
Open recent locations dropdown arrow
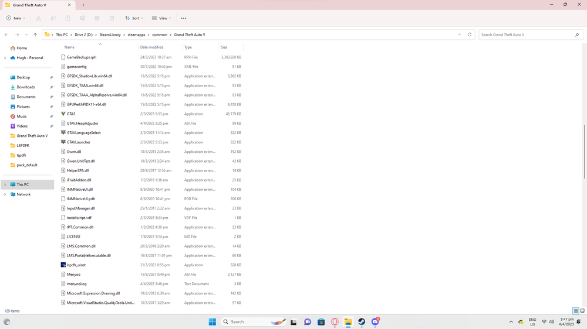coord(26,35)
